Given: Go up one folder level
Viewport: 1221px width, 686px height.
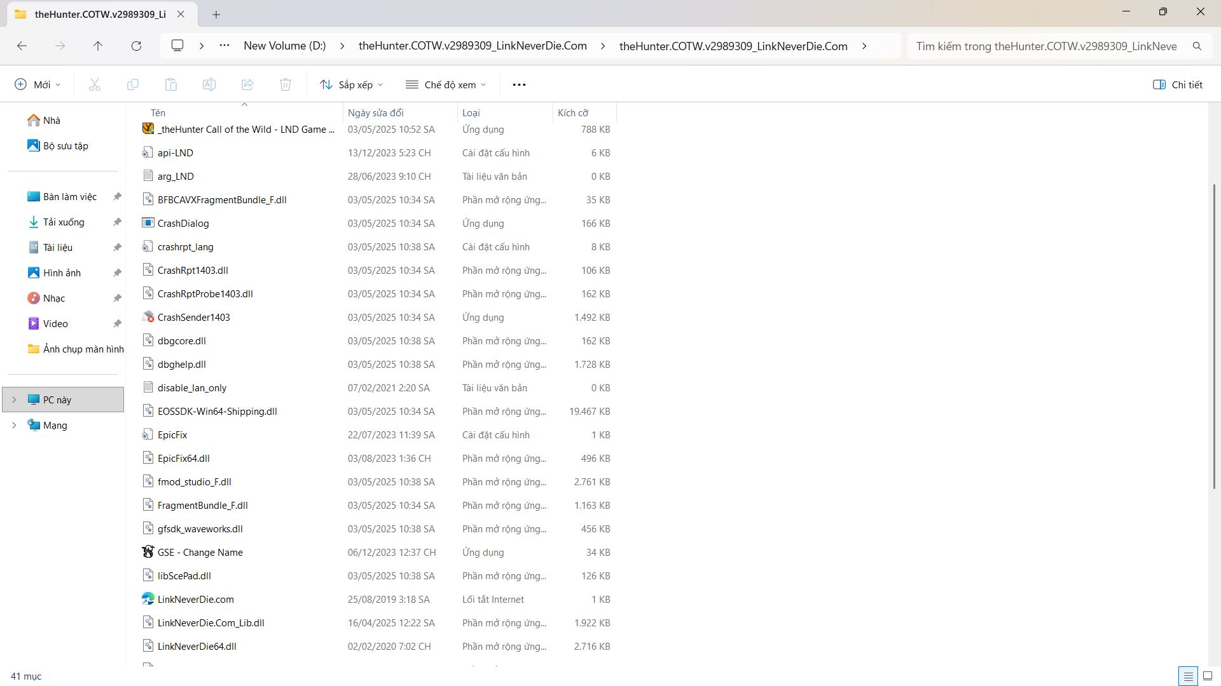Looking at the screenshot, I should coord(98,46).
